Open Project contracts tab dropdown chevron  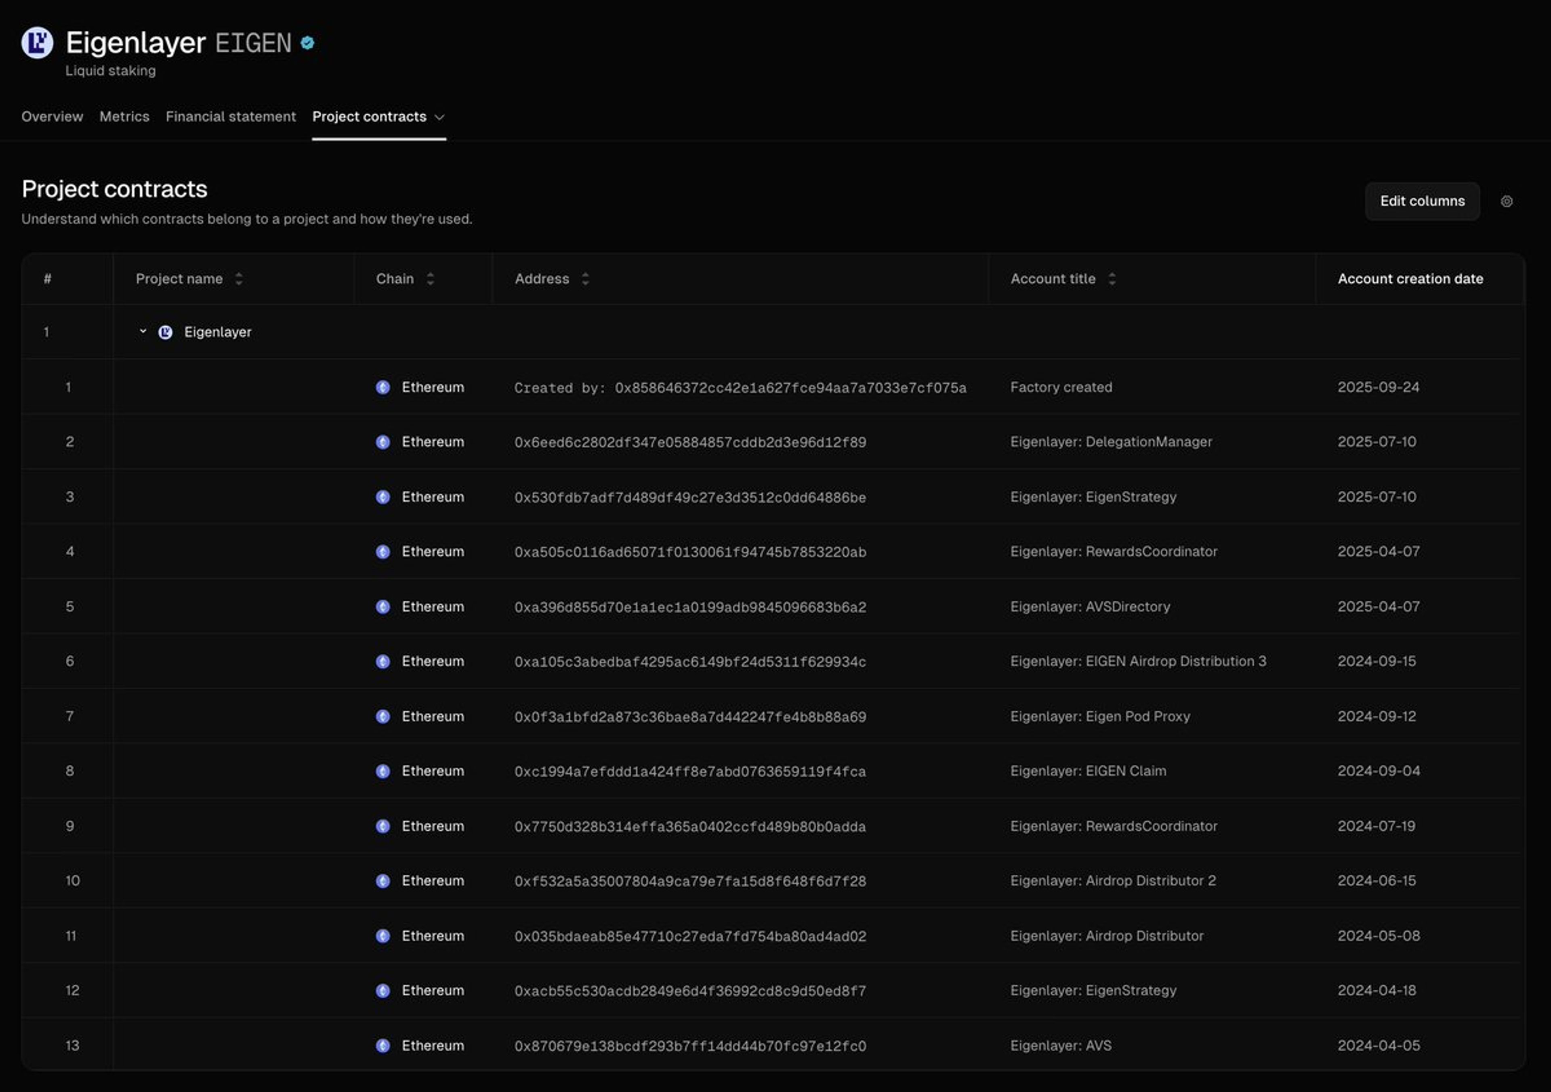coord(440,118)
